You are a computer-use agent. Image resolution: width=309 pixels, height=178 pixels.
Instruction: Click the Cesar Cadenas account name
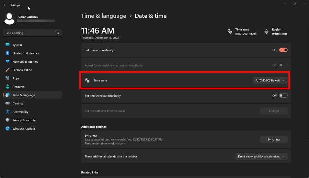28,17
